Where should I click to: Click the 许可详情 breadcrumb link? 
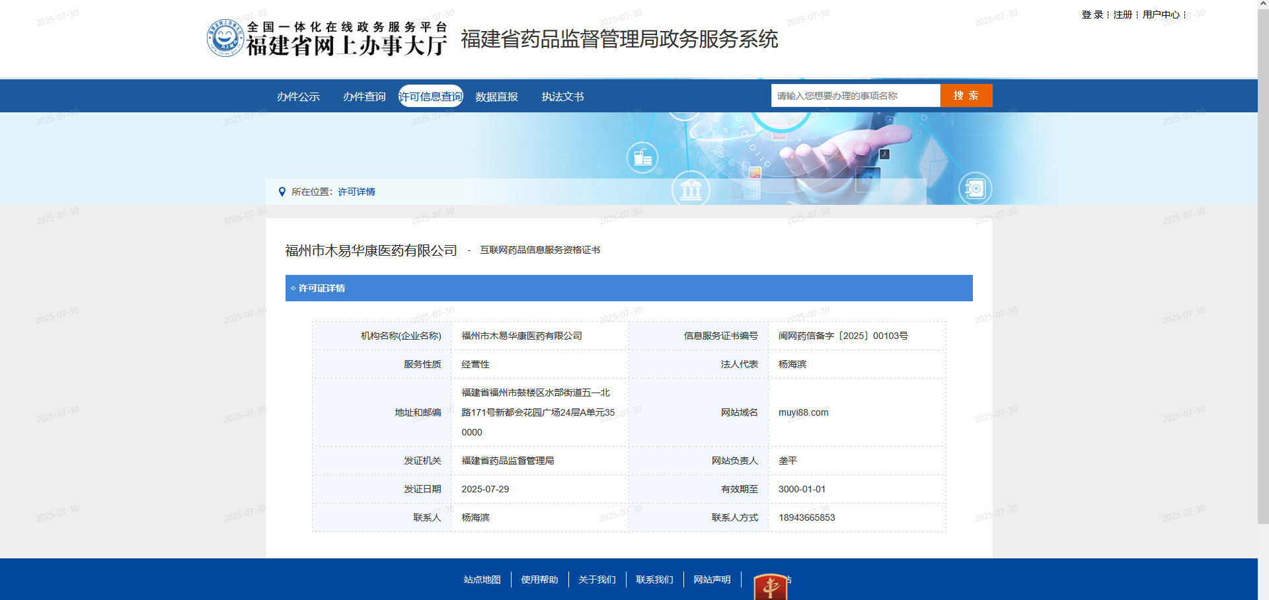pos(356,192)
